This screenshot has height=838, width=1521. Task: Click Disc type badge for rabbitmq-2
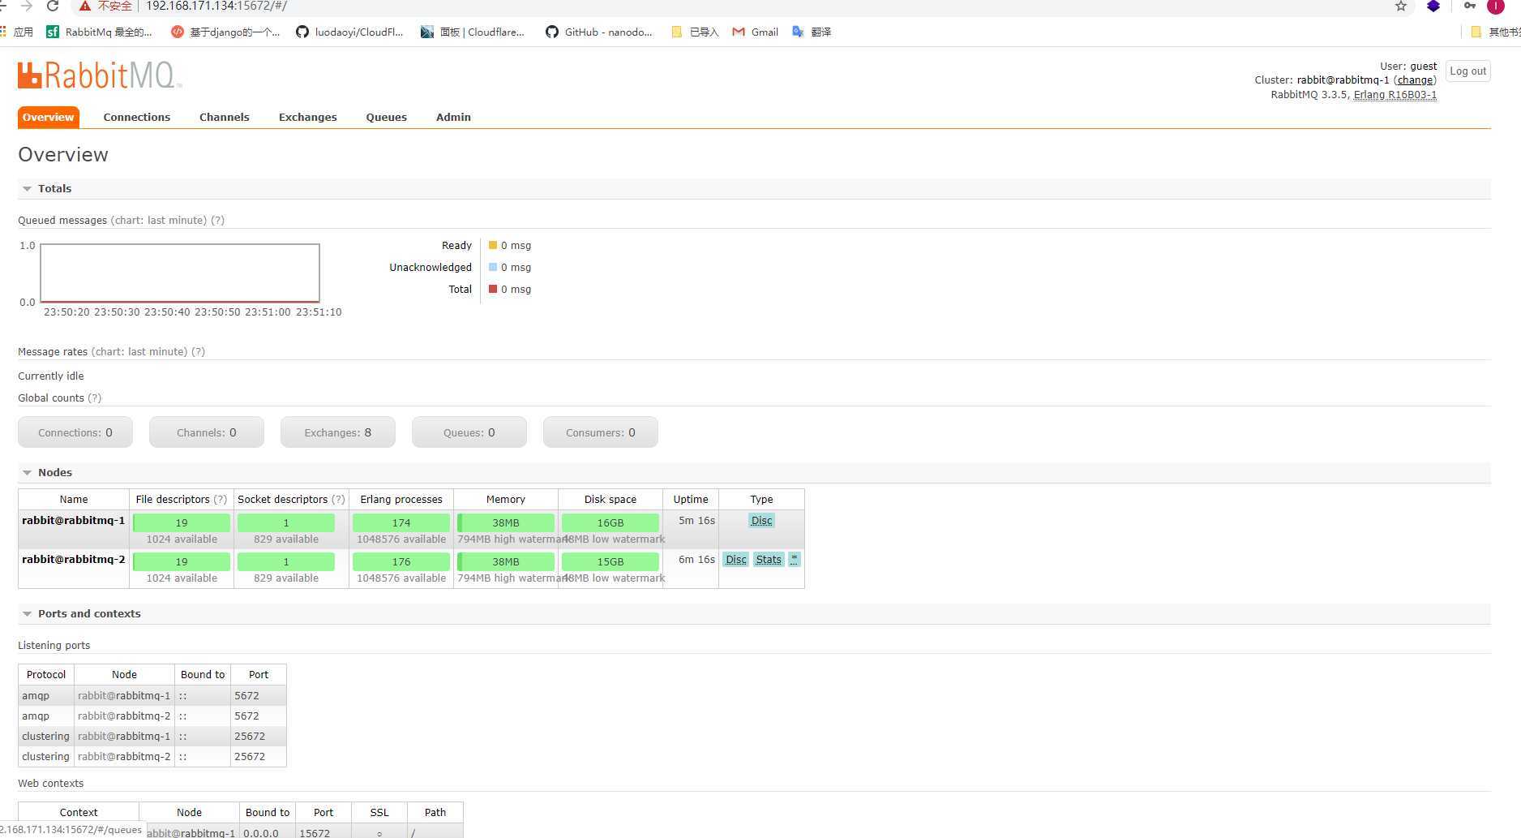click(x=735, y=560)
